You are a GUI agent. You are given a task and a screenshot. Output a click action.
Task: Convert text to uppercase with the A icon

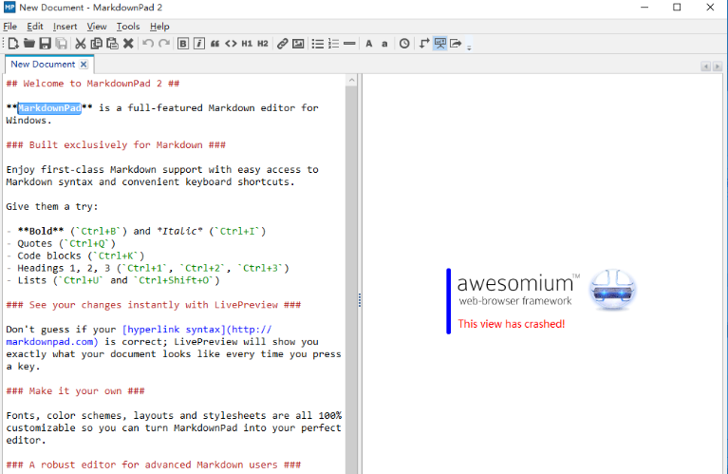point(369,44)
